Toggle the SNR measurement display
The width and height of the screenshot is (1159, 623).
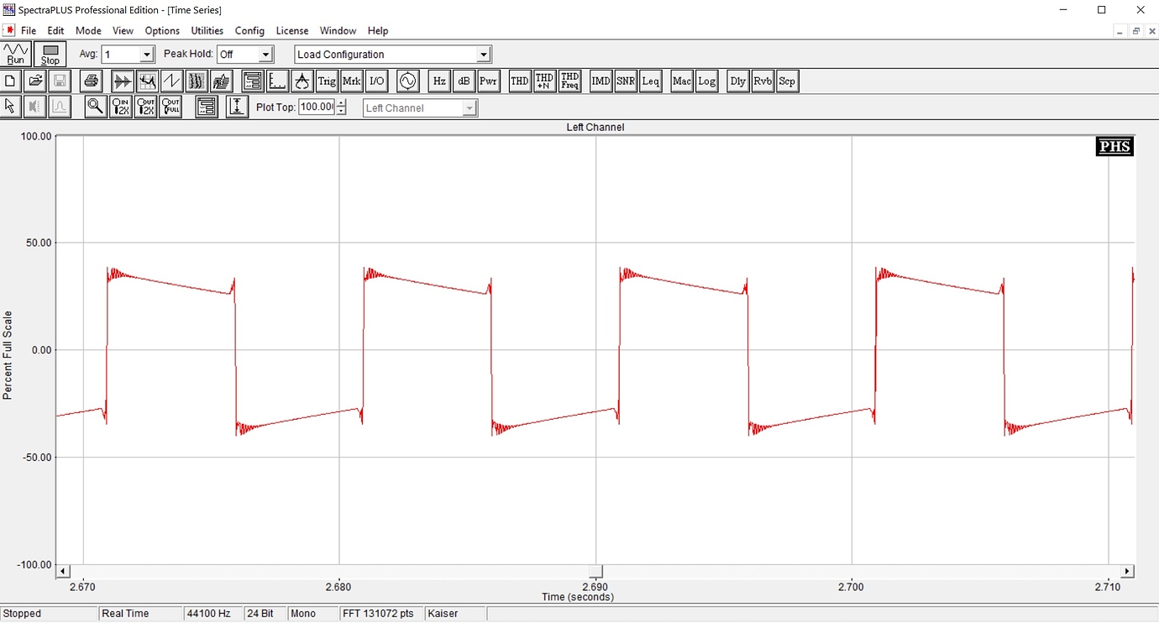(626, 81)
